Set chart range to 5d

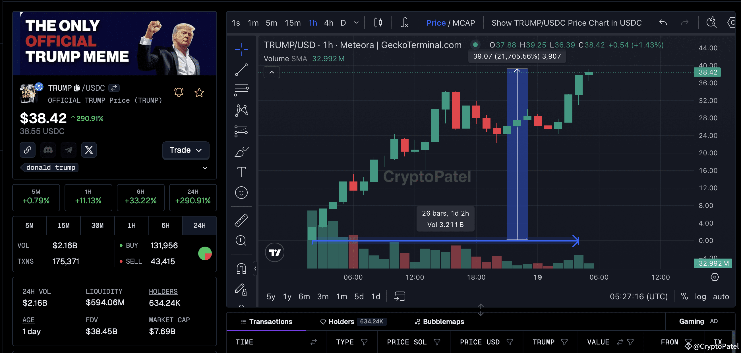[x=359, y=296]
